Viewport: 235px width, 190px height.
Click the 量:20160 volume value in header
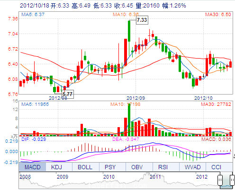coord(147,6)
